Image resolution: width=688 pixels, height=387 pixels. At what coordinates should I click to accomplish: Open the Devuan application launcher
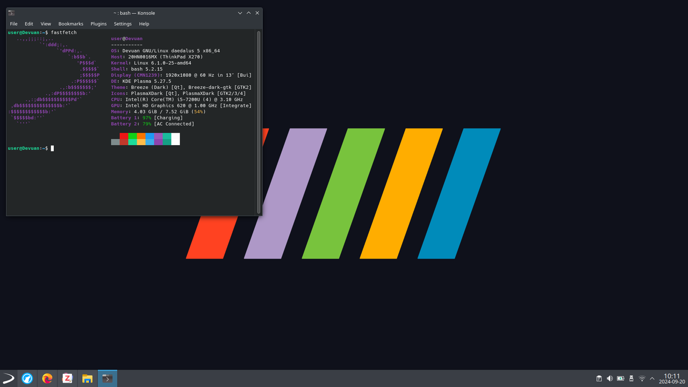[x=8, y=378]
